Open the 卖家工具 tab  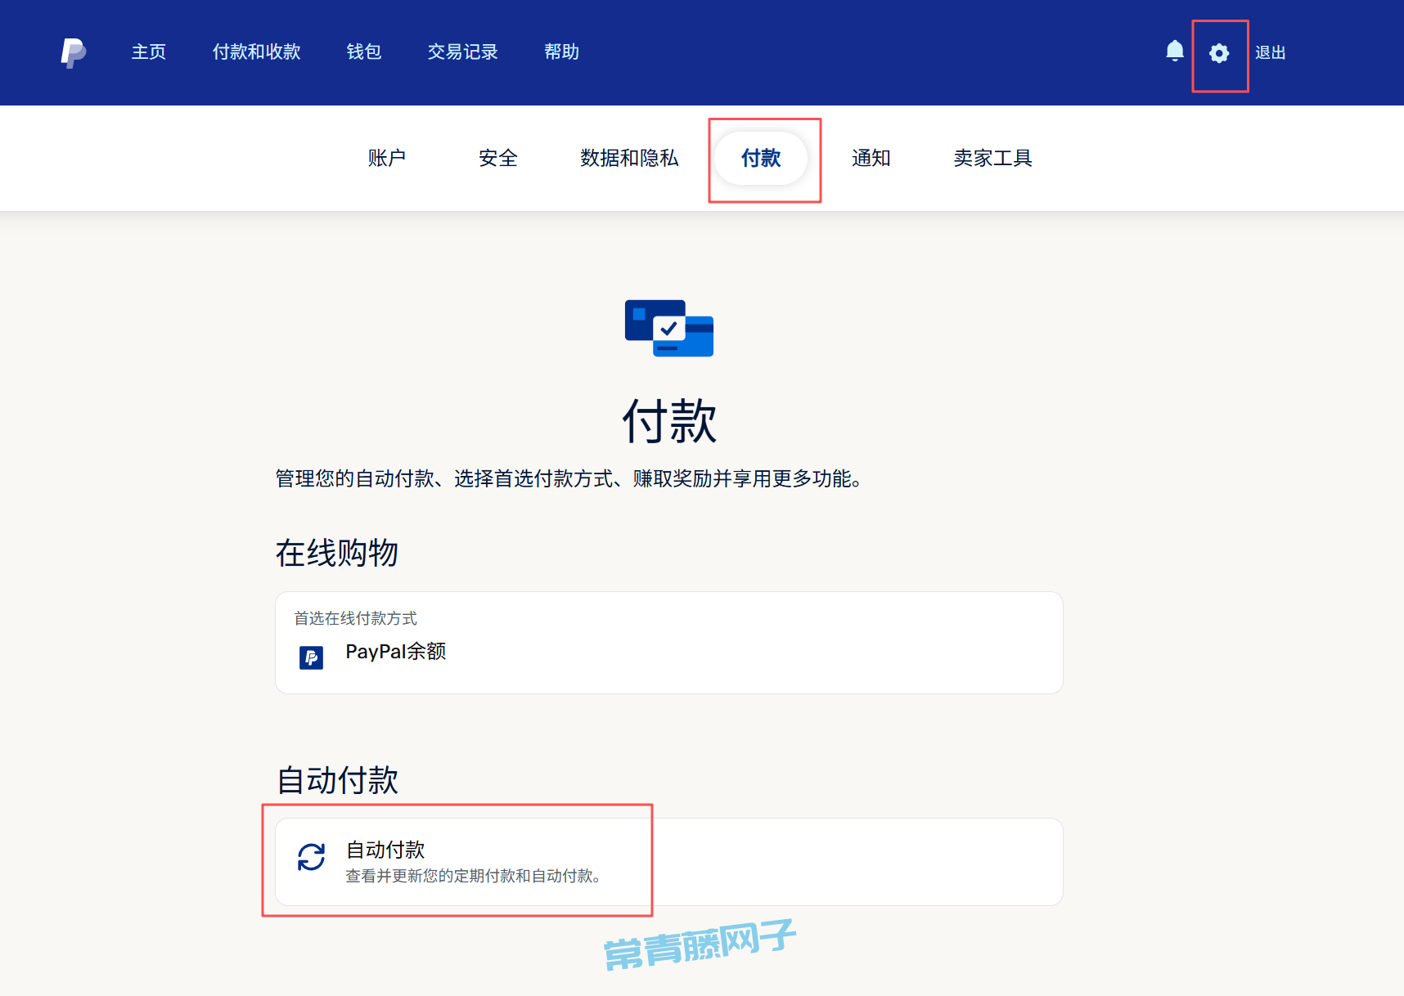point(992,158)
